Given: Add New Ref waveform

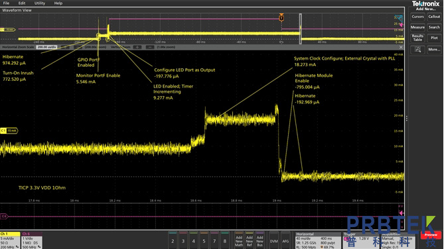Looking at the screenshot, I should (249, 241).
